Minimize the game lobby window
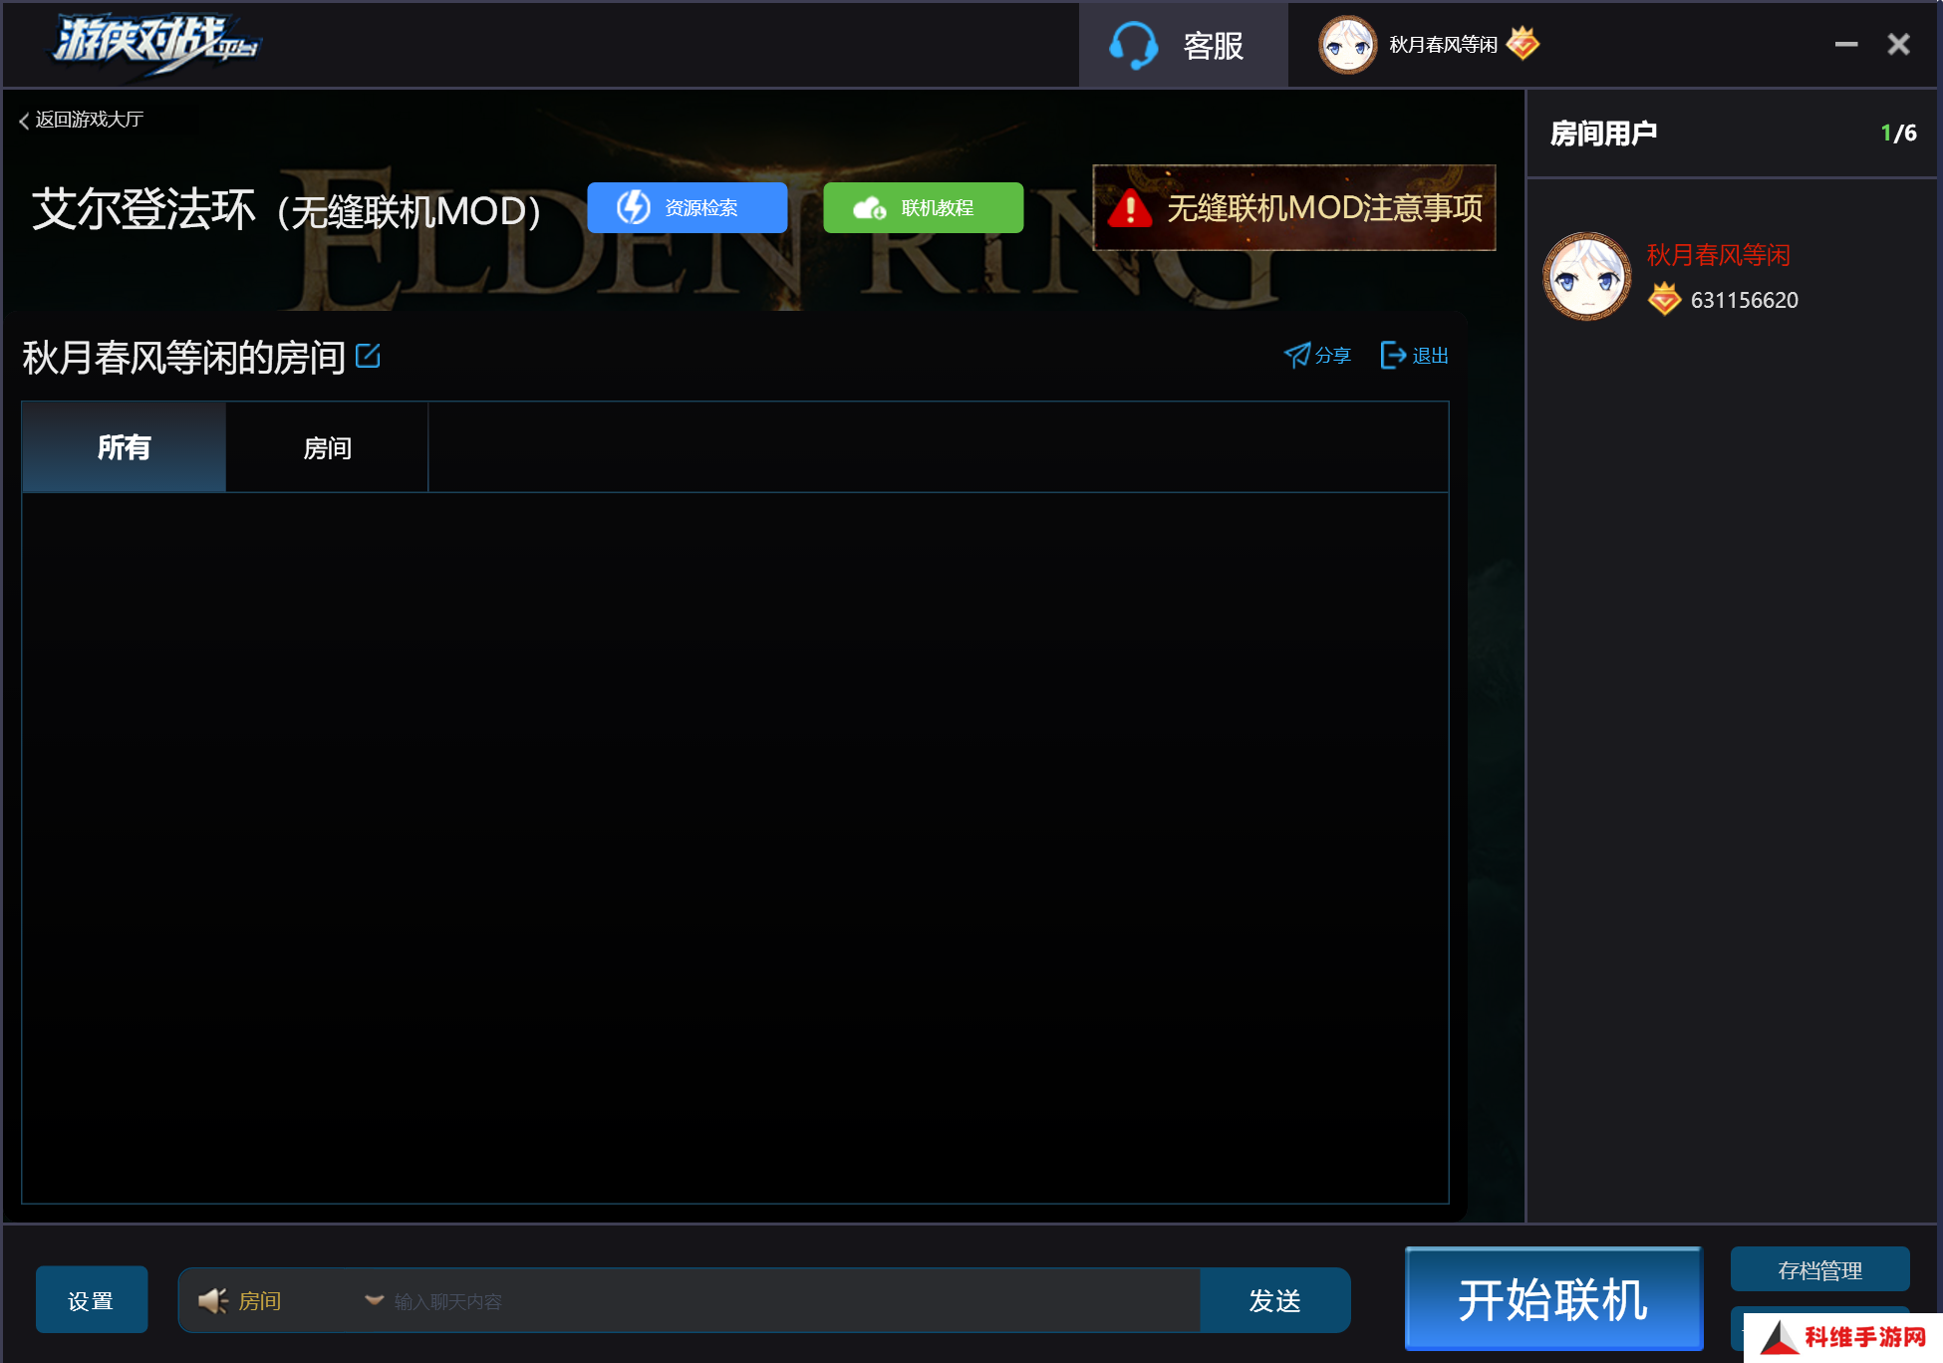The image size is (1943, 1363). [1846, 45]
